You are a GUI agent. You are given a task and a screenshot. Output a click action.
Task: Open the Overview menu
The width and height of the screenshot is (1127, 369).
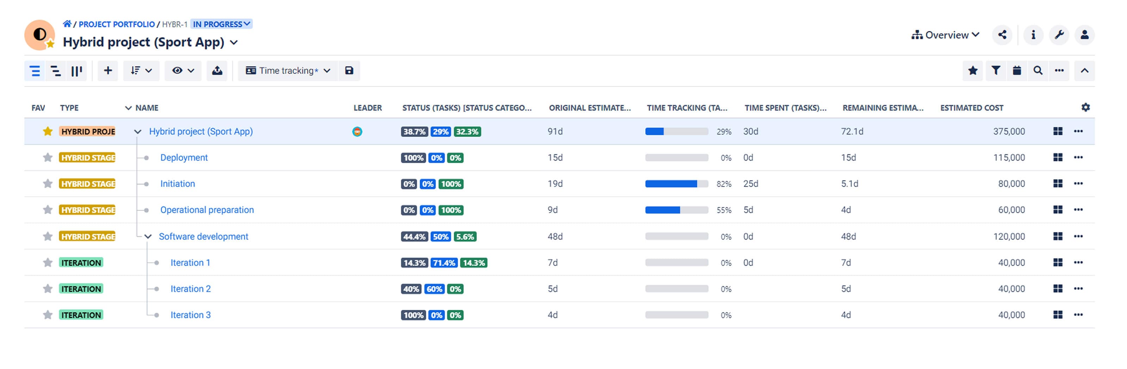[x=945, y=35]
